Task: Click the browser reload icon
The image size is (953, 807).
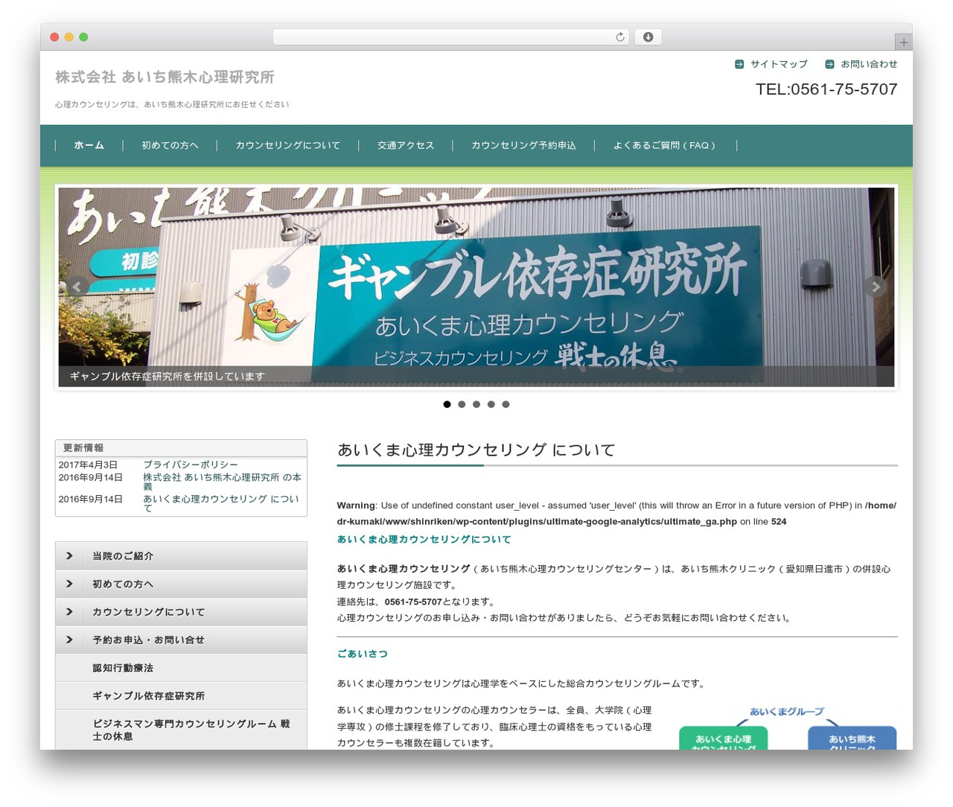Action: [x=619, y=37]
